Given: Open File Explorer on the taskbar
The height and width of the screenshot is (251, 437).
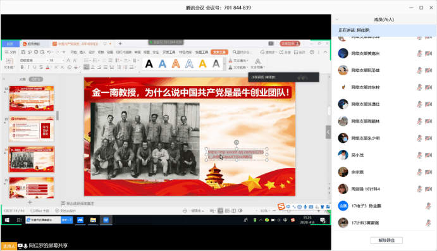Looking at the screenshot, I should tap(93, 220).
